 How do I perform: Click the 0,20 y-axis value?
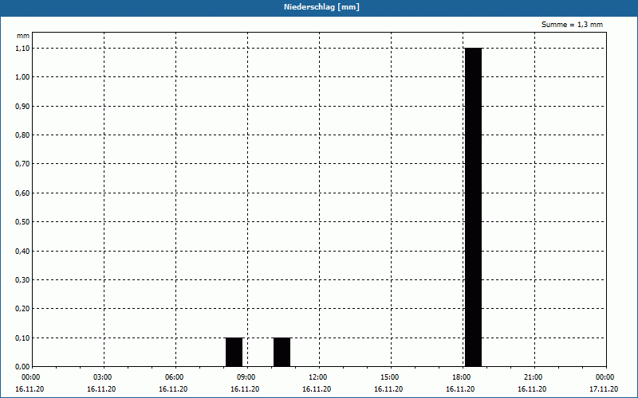coord(22,309)
